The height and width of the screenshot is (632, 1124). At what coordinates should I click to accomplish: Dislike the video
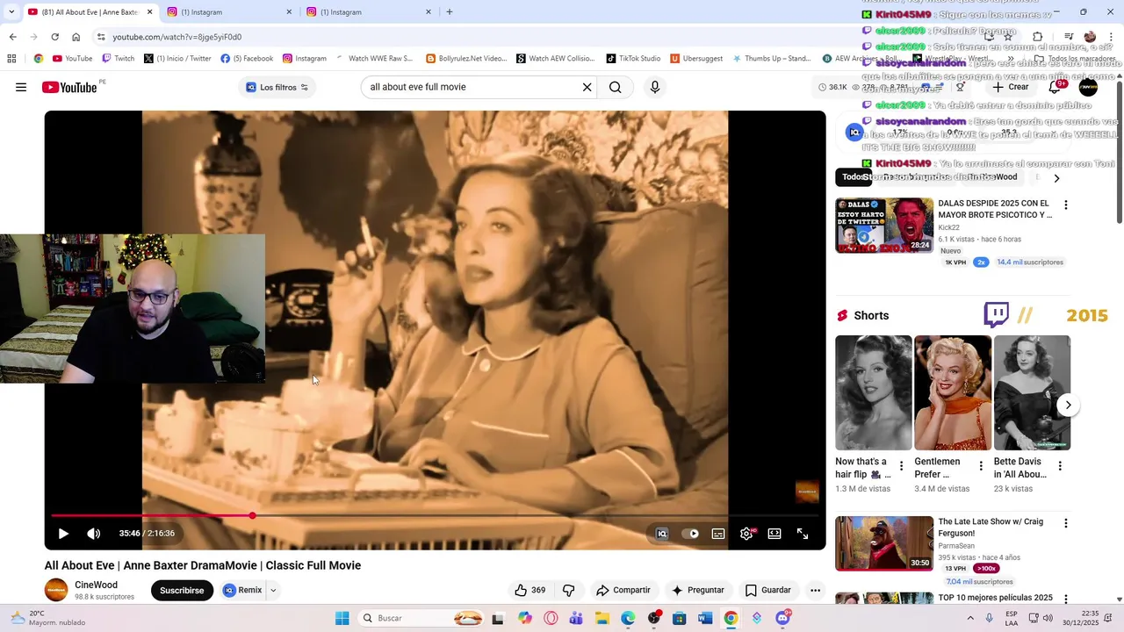point(568,590)
